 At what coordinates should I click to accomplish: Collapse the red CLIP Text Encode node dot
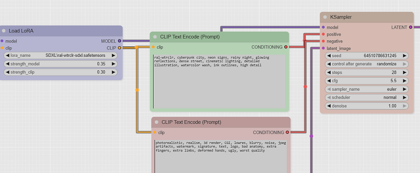click(156, 122)
